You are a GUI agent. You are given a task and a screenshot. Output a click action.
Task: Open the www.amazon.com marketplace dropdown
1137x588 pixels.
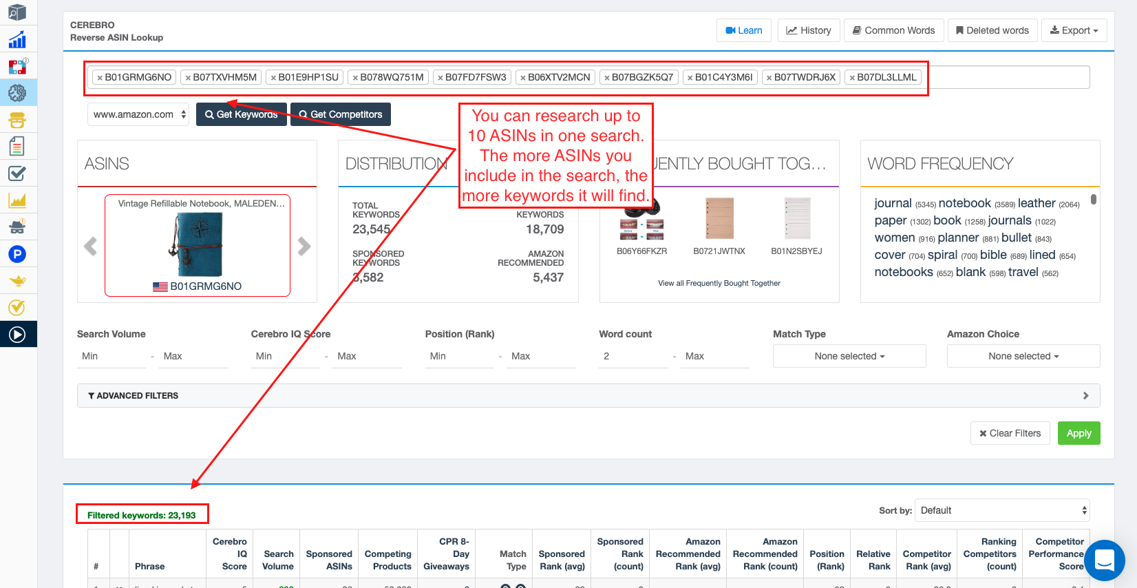139,114
